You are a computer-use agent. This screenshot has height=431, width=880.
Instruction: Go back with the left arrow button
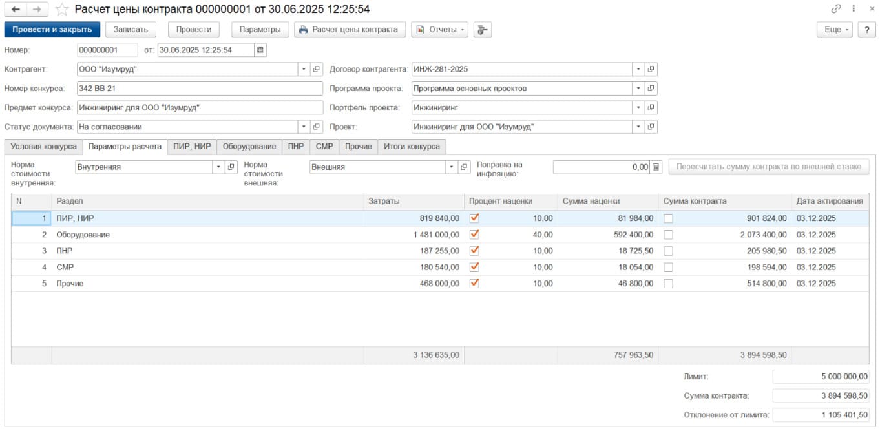[x=16, y=9]
